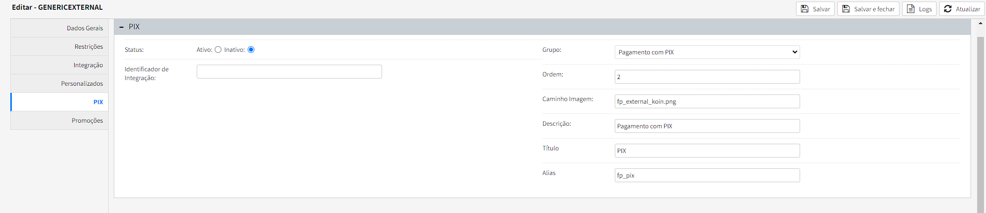Click the Descrição text field
Image resolution: width=986 pixels, height=213 pixels.
[x=707, y=126]
